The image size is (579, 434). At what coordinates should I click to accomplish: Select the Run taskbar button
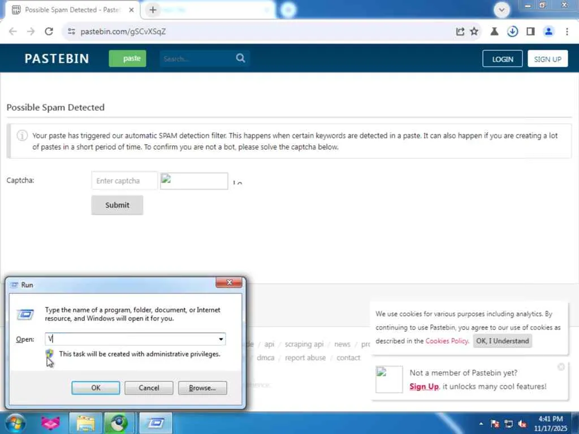156,423
